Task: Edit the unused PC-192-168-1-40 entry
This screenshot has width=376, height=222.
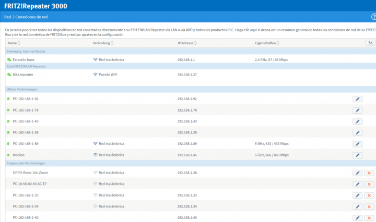Action: 357,218
